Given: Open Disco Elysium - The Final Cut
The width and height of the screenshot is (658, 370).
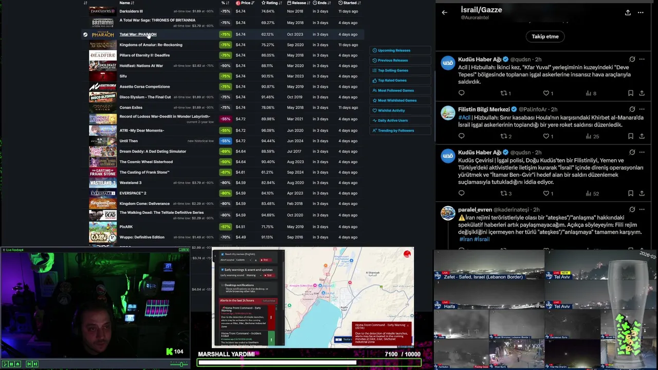Looking at the screenshot, I should pos(145,97).
